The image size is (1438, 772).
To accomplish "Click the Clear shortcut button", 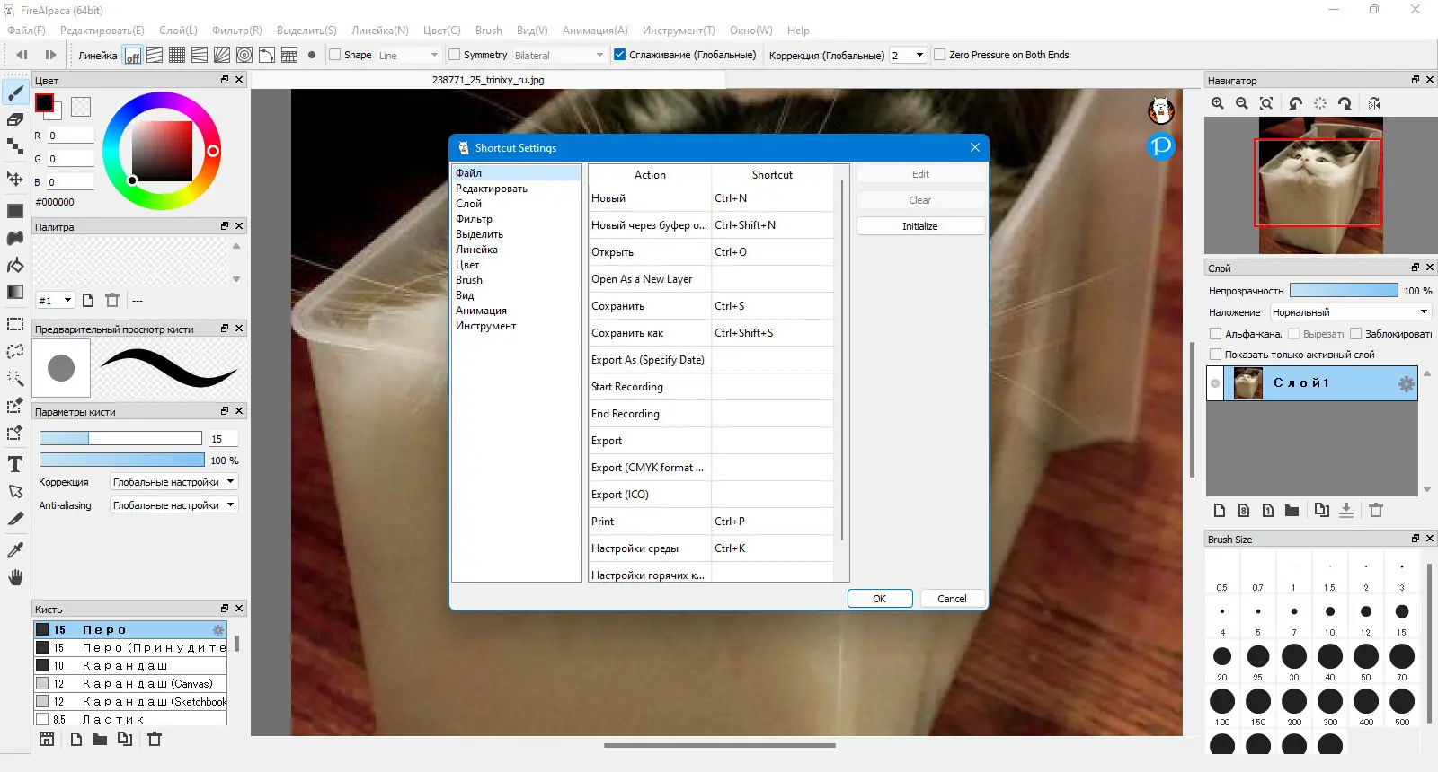I will point(920,200).
